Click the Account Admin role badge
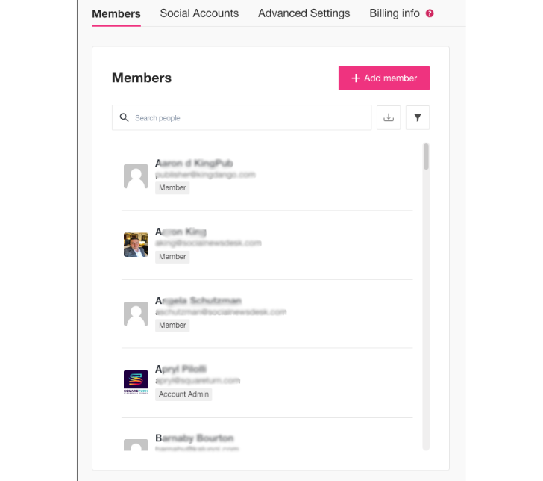 coord(183,394)
